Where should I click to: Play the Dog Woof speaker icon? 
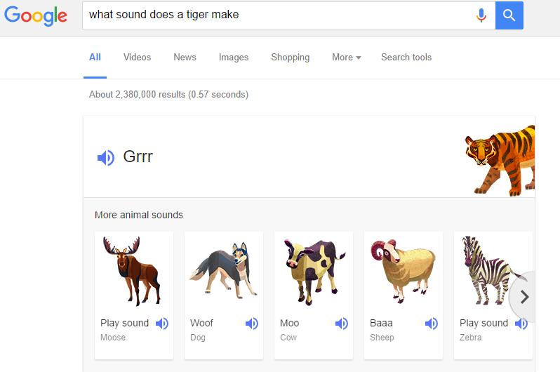click(x=252, y=324)
